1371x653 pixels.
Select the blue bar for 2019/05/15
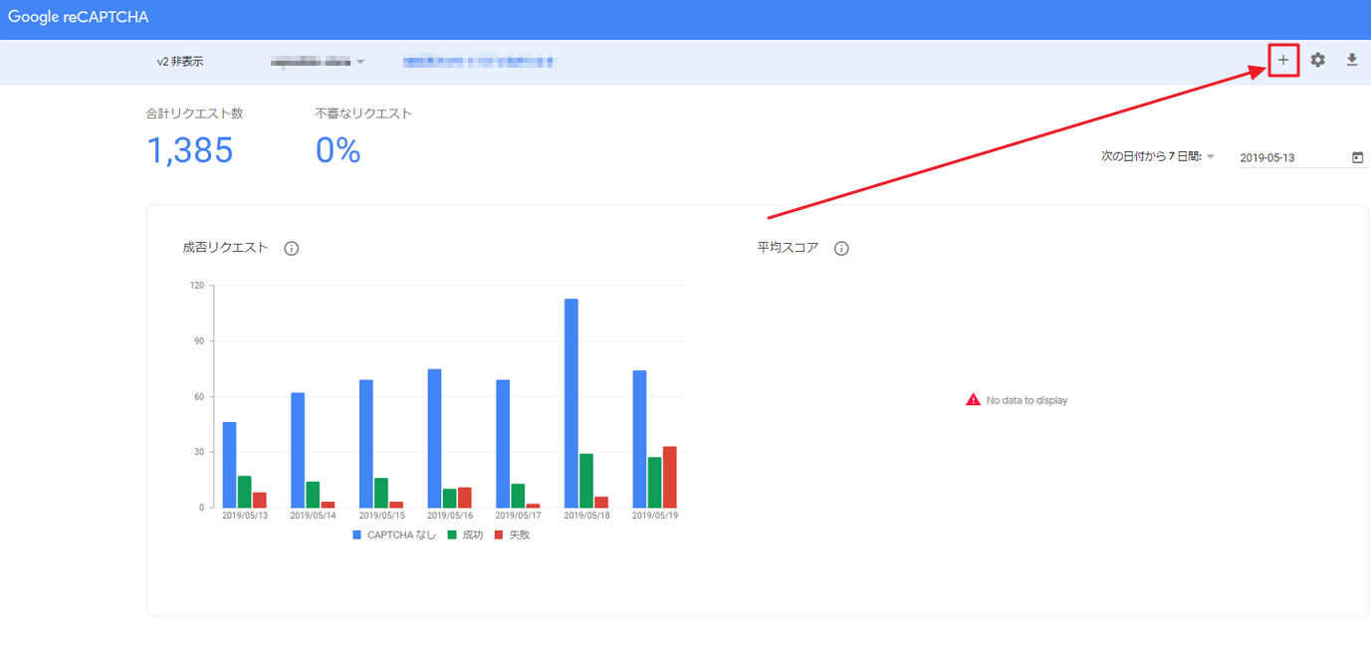(x=366, y=444)
